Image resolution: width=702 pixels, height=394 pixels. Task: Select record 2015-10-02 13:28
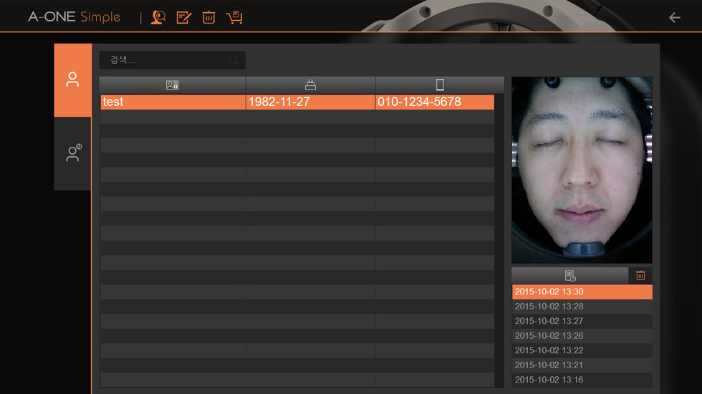pyautogui.click(x=582, y=307)
